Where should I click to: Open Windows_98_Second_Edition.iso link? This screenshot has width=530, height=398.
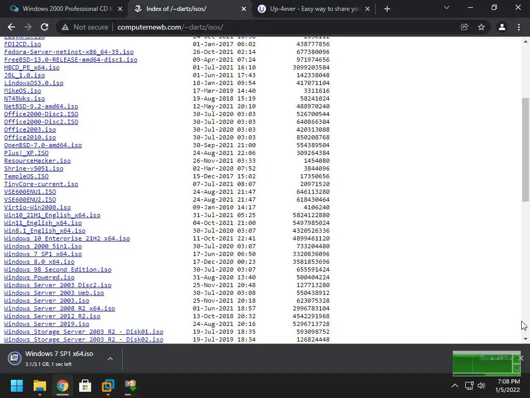tap(58, 269)
